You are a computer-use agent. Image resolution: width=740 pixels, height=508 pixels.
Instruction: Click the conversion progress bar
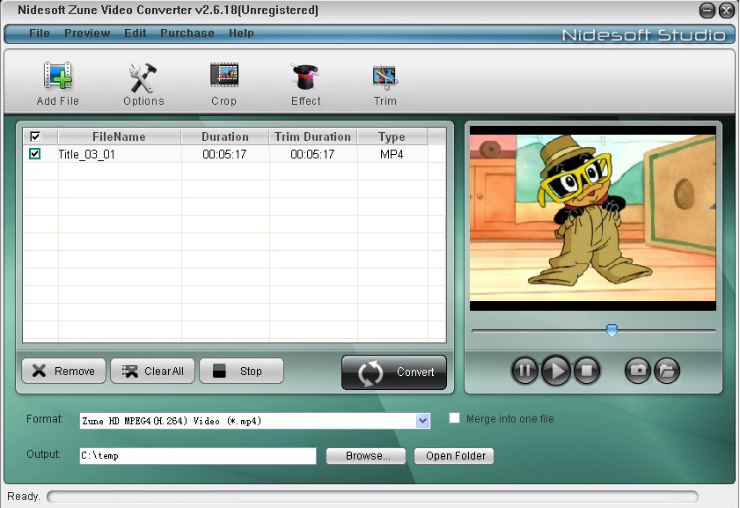(372, 497)
